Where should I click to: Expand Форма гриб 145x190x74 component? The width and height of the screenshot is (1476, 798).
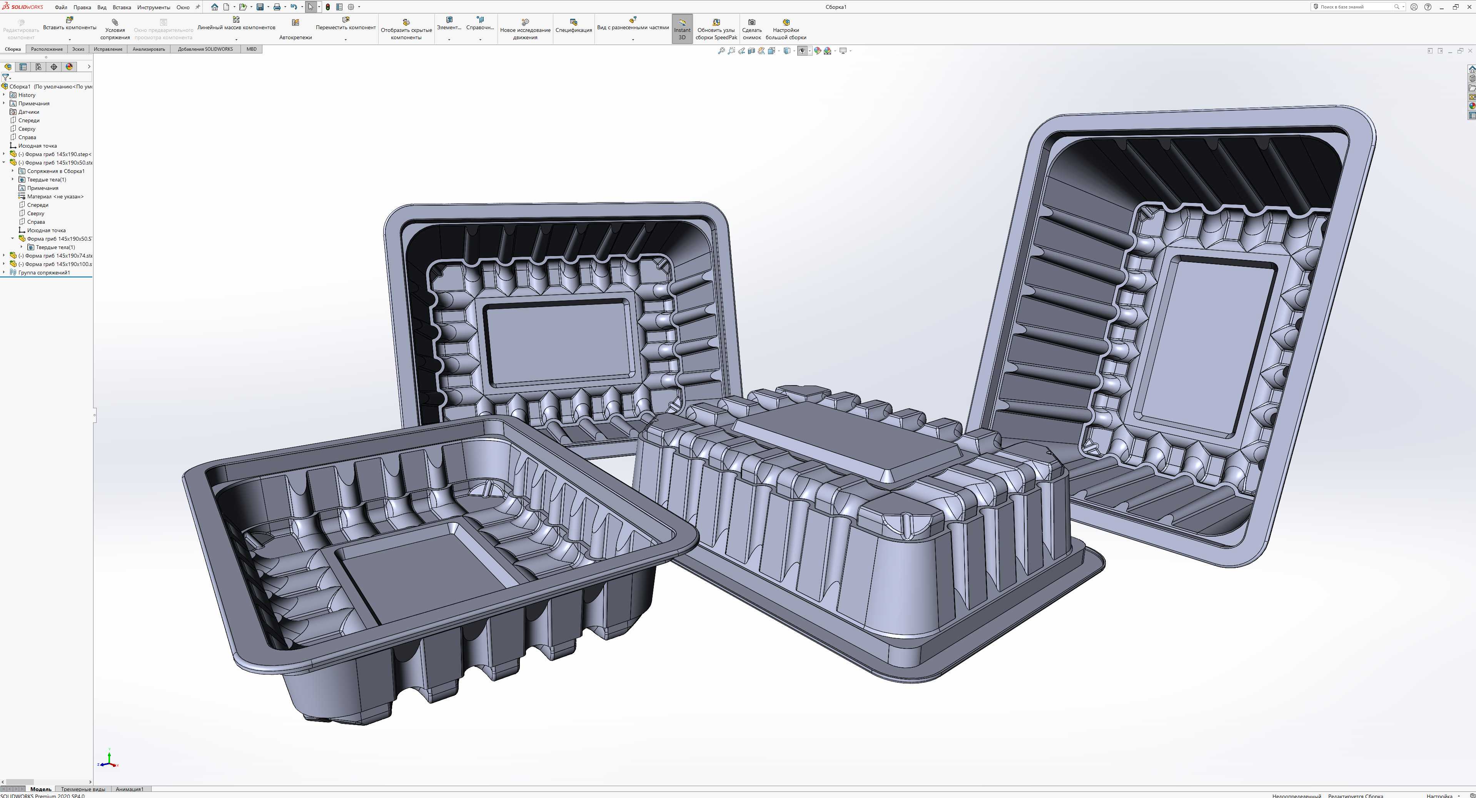tap(5, 255)
